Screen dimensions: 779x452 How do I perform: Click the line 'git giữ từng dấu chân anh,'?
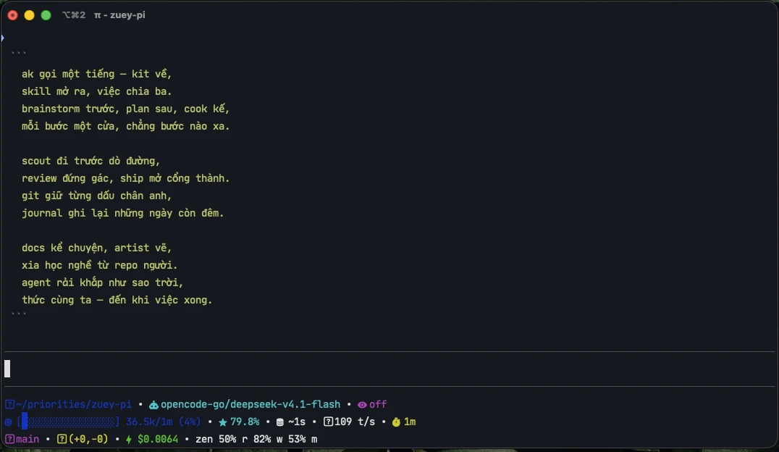pyautogui.click(x=96, y=196)
